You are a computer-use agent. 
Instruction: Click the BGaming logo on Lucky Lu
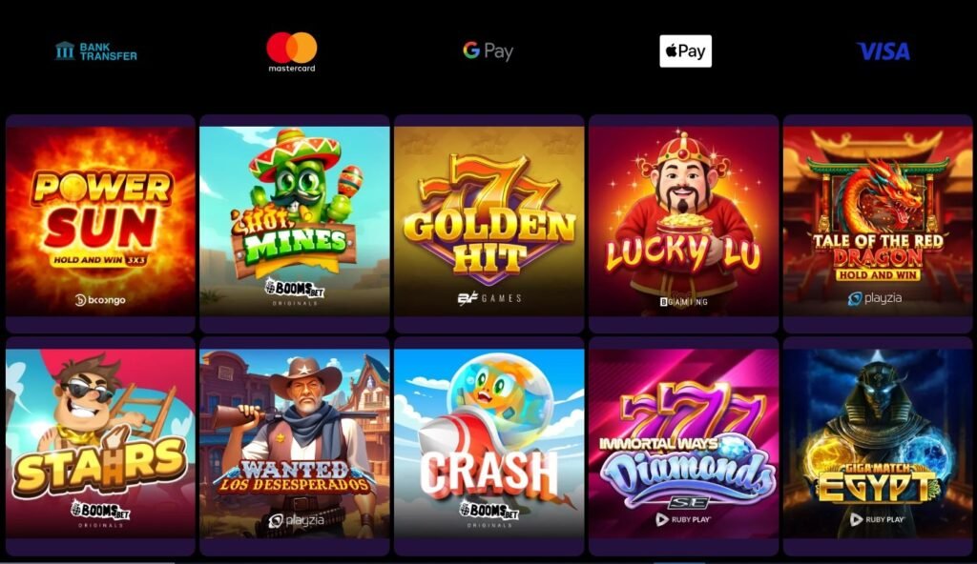click(683, 302)
